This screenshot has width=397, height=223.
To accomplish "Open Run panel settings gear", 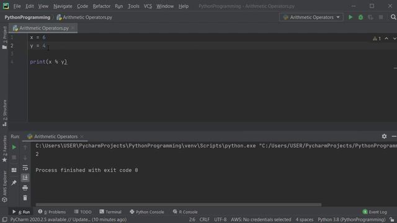I will coord(384,136).
